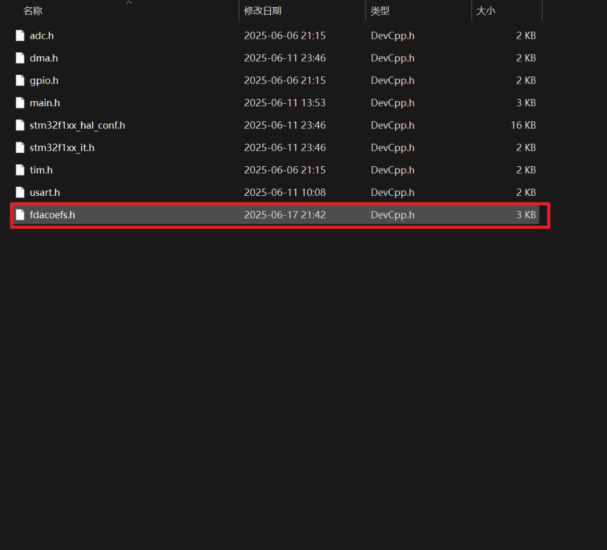
Task: Click the 3 KB size of main.h
Action: click(526, 103)
